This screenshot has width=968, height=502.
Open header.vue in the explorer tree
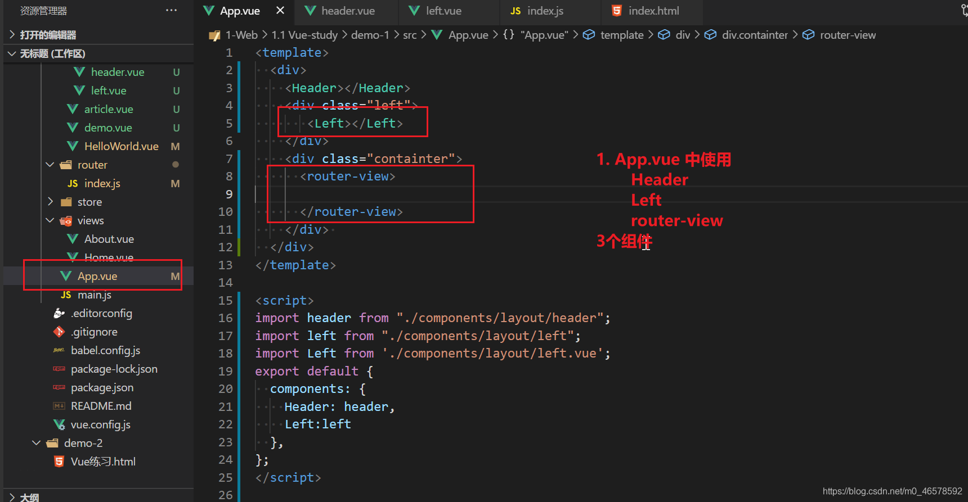118,72
